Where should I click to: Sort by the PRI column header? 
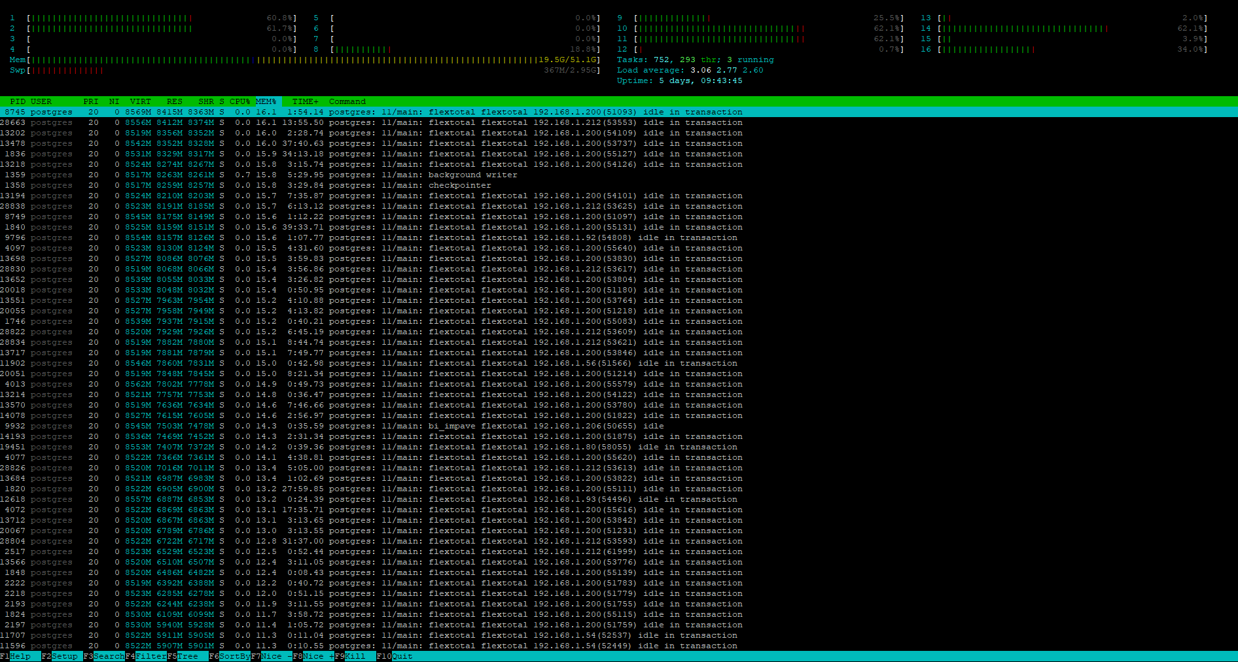[x=91, y=101]
